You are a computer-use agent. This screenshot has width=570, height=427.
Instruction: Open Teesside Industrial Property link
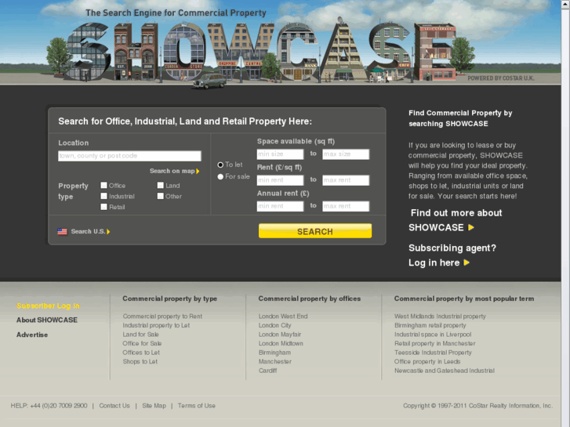(x=433, y=353)
